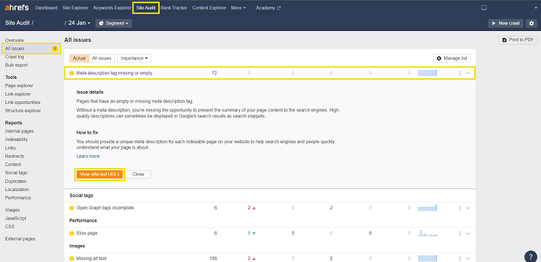Expand the Open Graph tags incomplete row
The width and height of the screenshot is (541, 262).
click(468, 208)
